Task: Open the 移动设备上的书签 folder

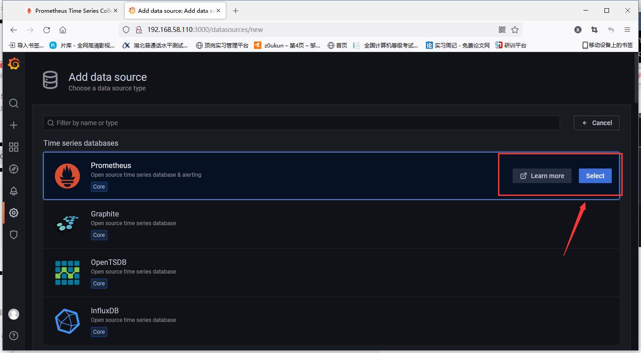Action: pos(608,45)
